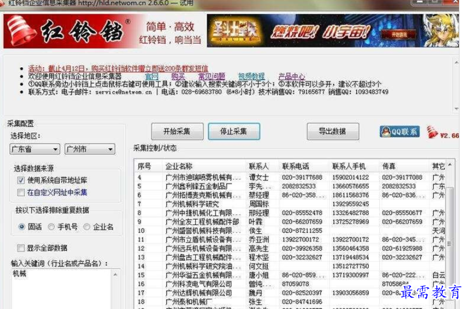Viewport: 466px width, 309px height.
Task: Start collection with 开始采集 button
Action: (x=177, y=131)
